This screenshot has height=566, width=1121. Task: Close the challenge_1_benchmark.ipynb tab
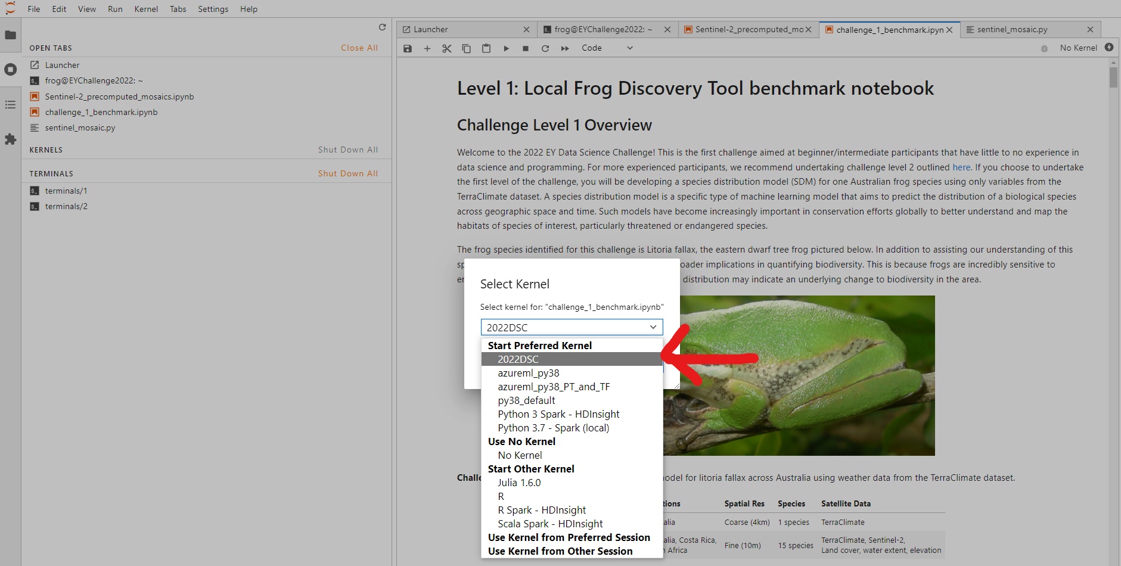point(949,29)
